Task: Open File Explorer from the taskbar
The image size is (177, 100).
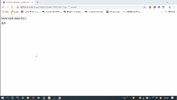Action: [38, 98]
